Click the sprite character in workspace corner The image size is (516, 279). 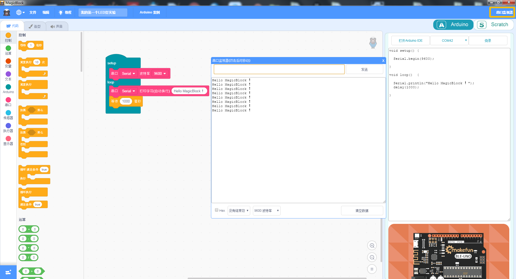373,43
